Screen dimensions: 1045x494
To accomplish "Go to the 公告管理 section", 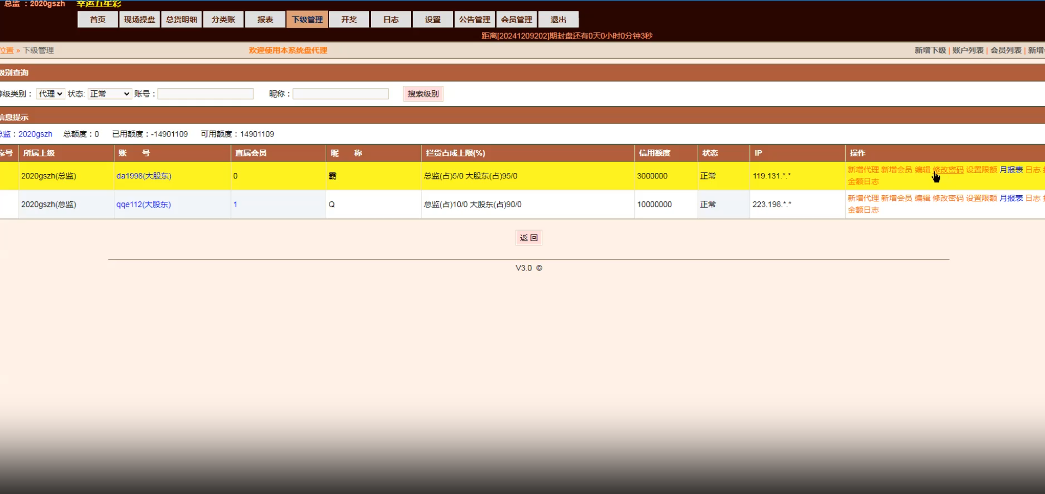I will pos(475,20).
